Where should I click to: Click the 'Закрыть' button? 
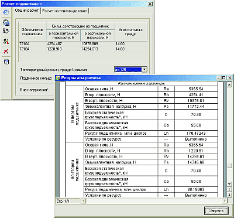(x=216, y=211)
